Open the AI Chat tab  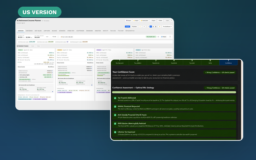121,31
